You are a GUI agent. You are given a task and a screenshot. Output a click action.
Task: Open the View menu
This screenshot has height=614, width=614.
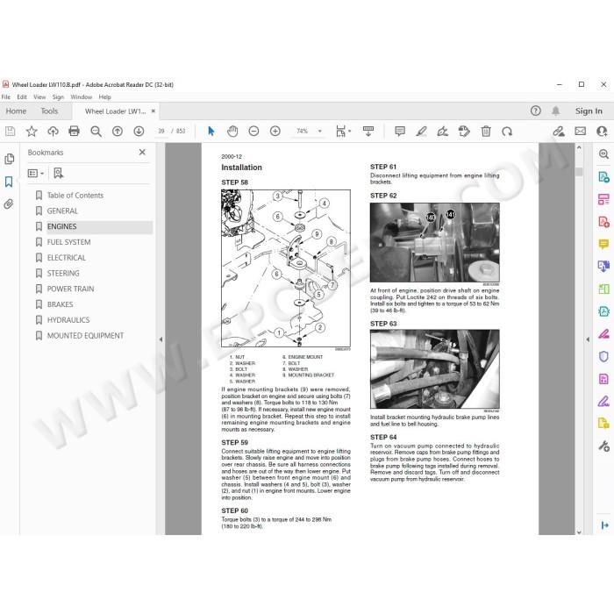39,96
